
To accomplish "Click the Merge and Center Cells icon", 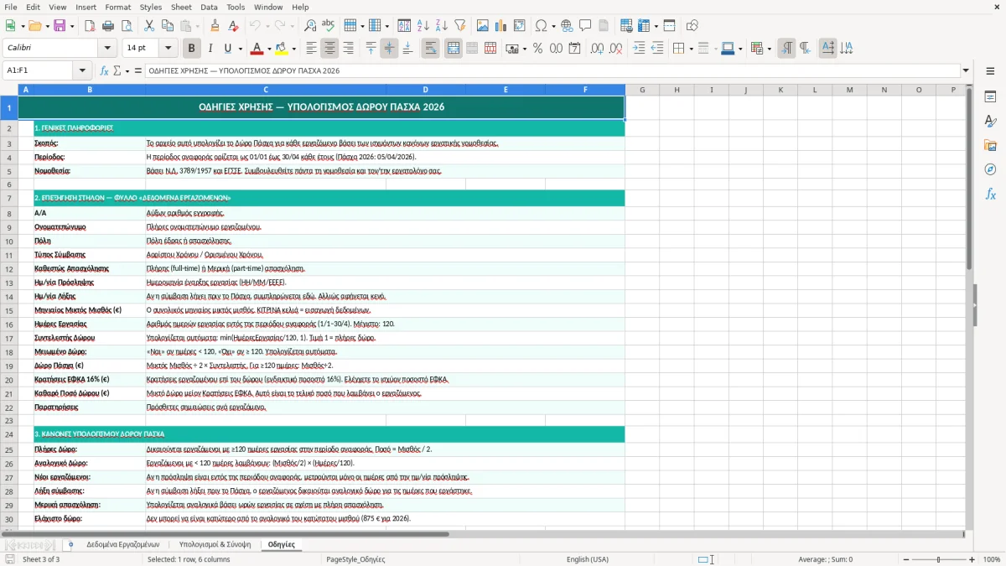I will point(454,49).
